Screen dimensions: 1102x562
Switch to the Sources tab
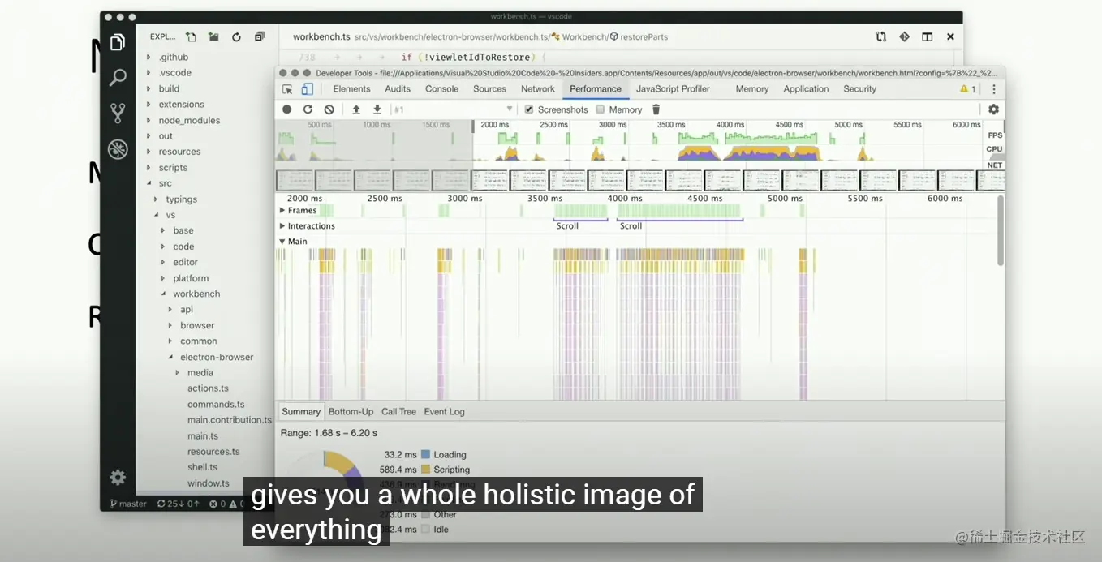click(489, 89)
